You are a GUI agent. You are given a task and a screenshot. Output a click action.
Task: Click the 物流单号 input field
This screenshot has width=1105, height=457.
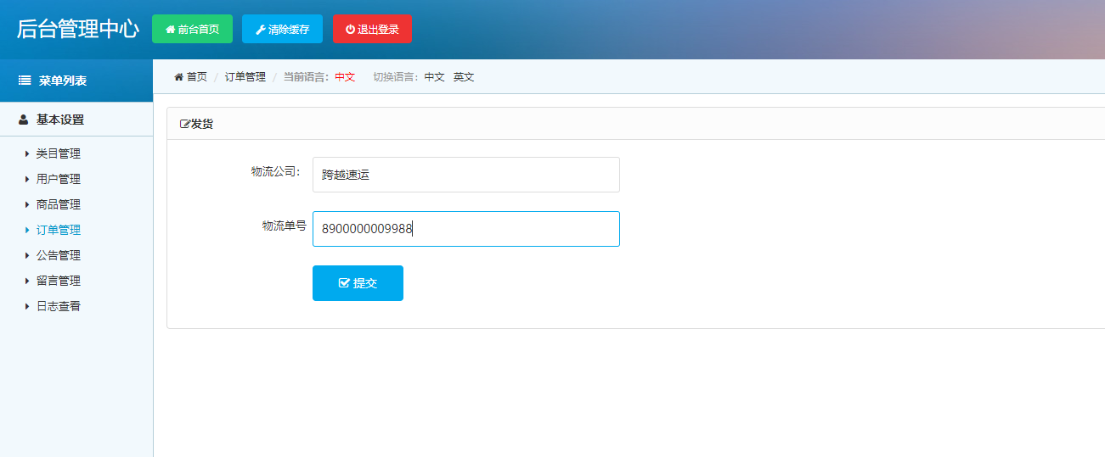(x=466, y=229)
